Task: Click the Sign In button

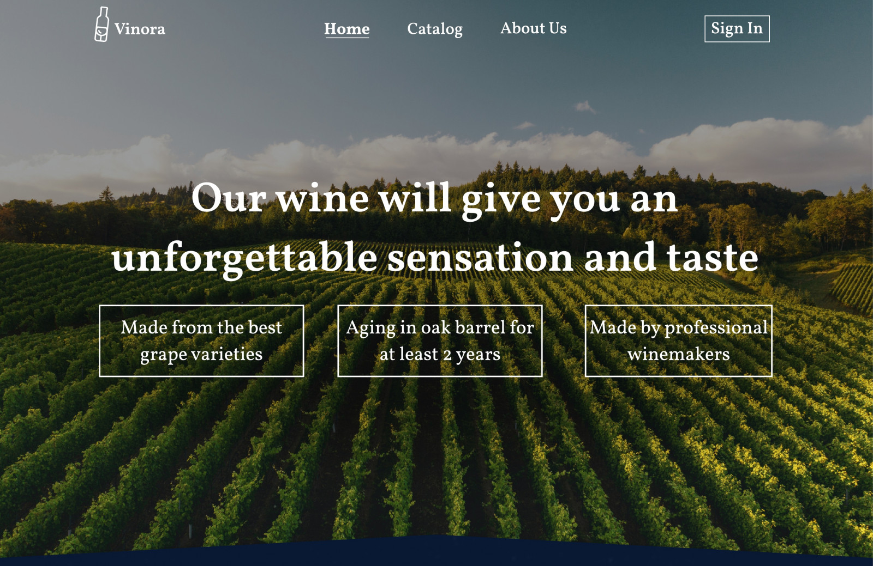Action: click(737, 29)
